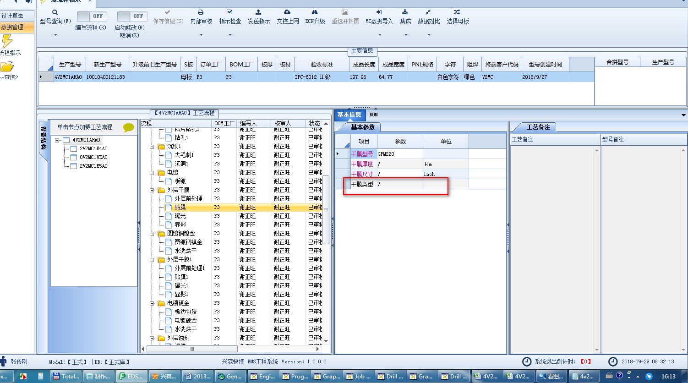Open dropdown arrow under MI数据导入

(379, 35)
